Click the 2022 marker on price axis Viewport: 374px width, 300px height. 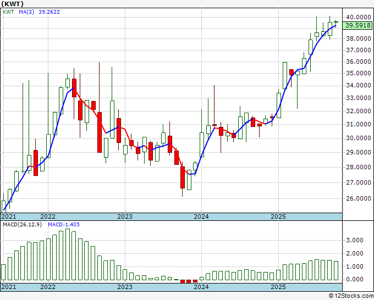click(48, 216)
